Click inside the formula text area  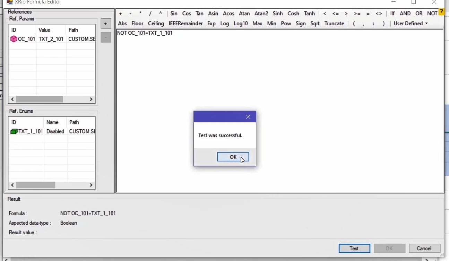(277, 87)
